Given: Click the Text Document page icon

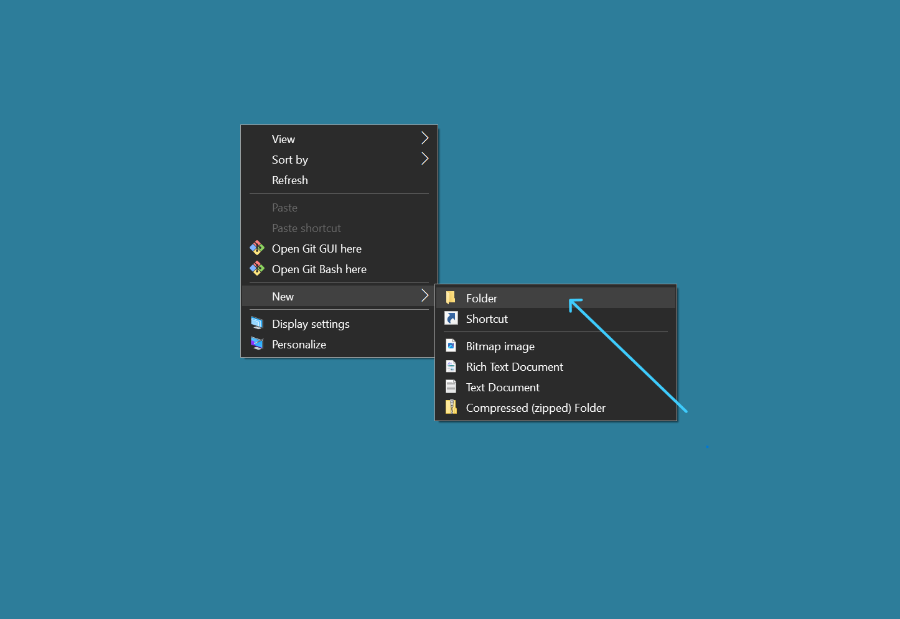Looking at the screenshot, I should [x=451, y=387].
